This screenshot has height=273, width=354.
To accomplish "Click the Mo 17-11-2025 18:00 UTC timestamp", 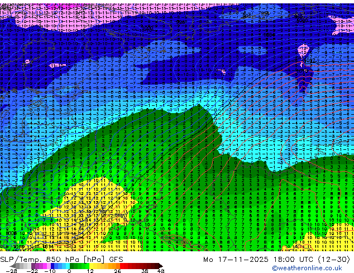I will (277, 260).
